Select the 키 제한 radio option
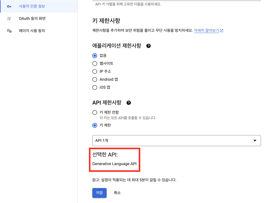 pos(95,125)
